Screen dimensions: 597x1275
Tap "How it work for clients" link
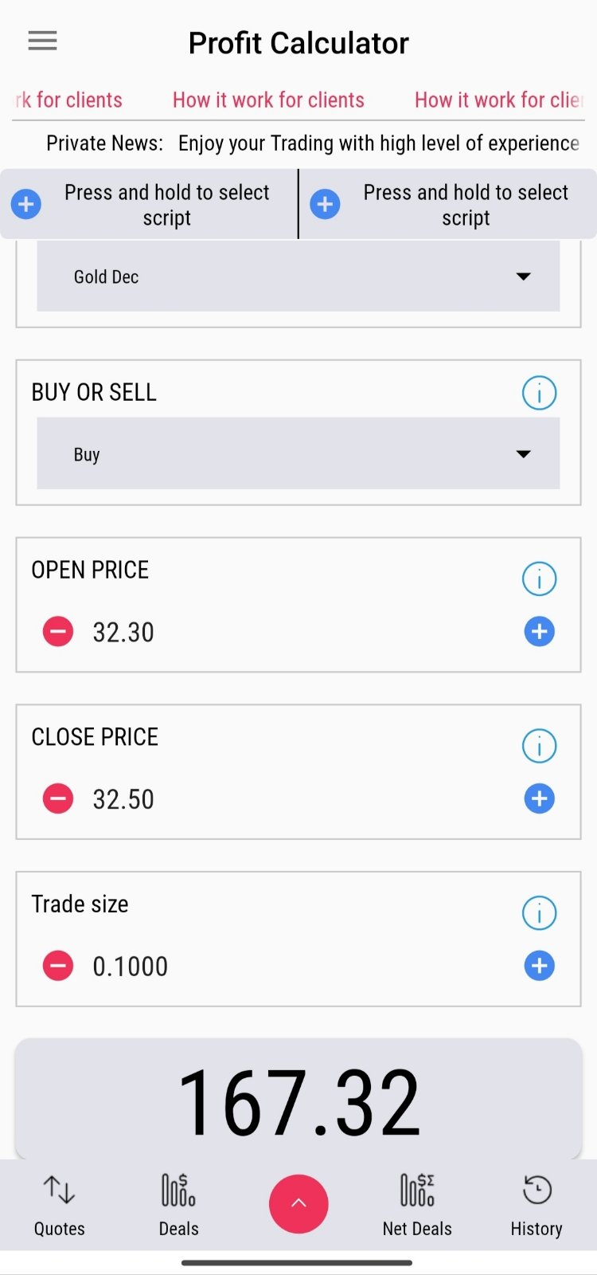268,100
